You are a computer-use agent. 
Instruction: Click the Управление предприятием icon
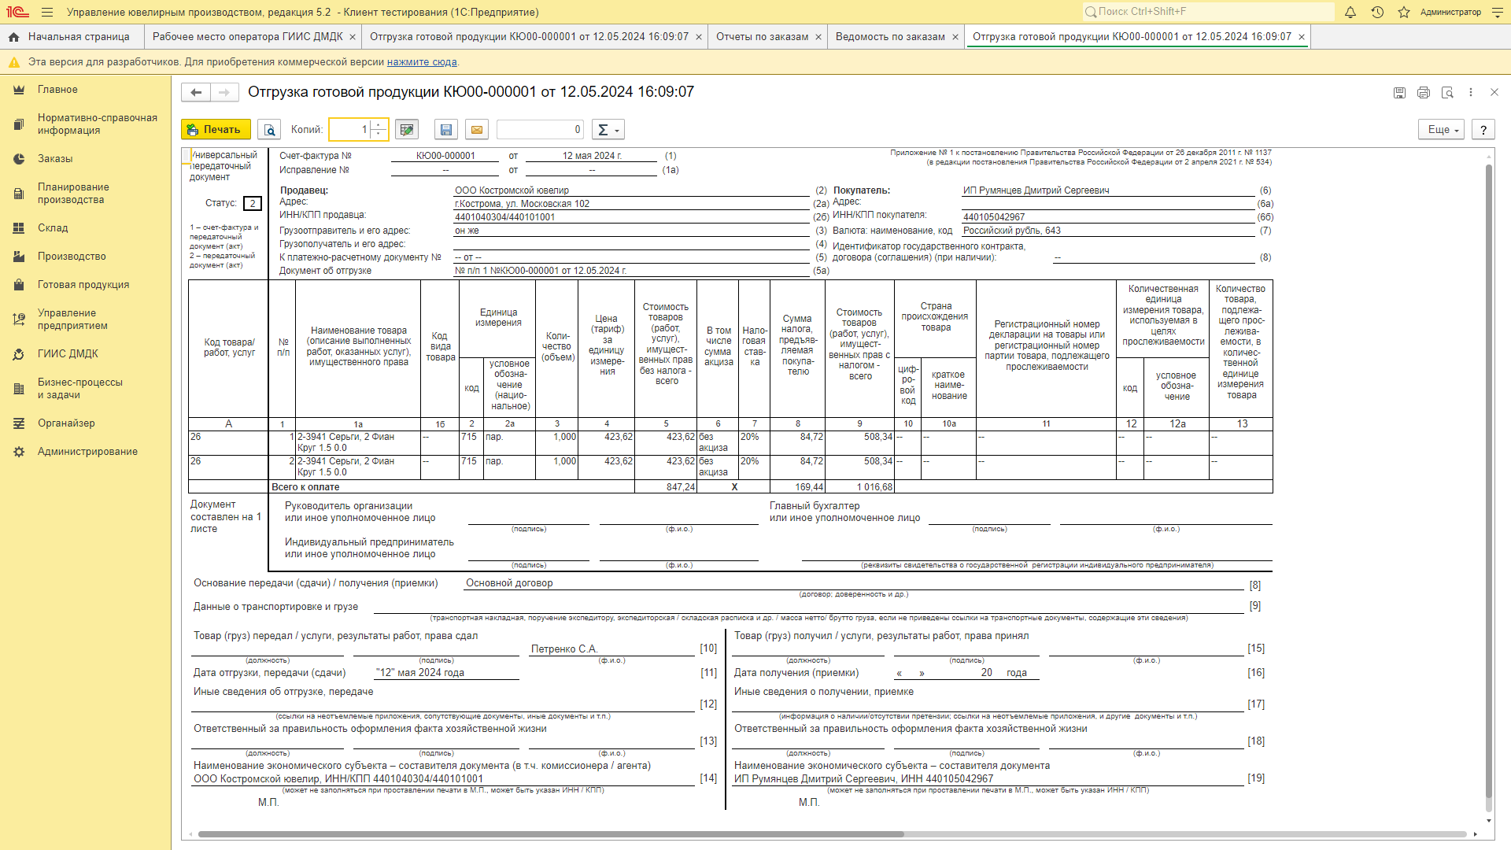click(19, 320)
